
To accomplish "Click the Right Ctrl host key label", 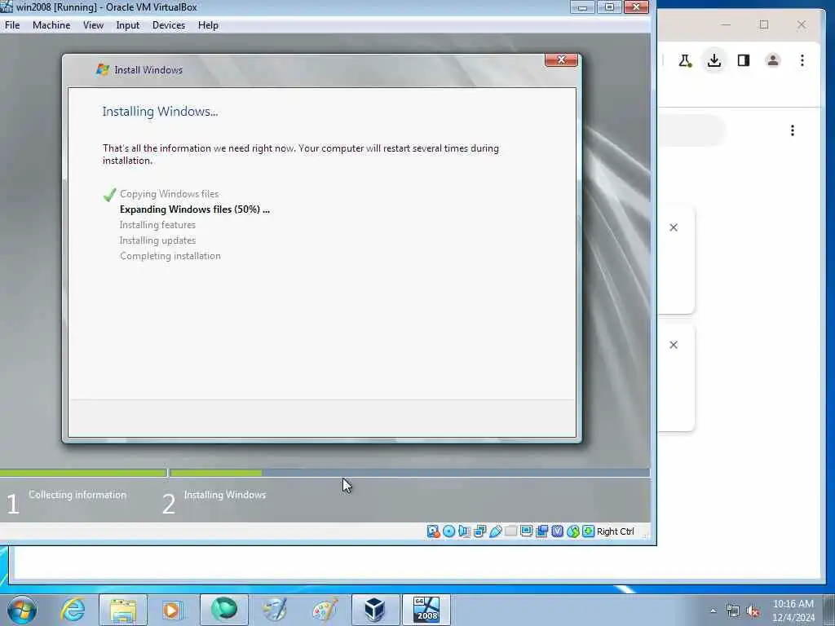I will point(615,531).
